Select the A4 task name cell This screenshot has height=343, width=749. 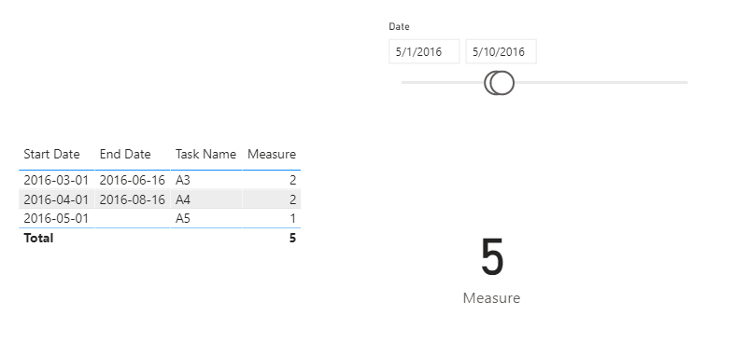205,199
